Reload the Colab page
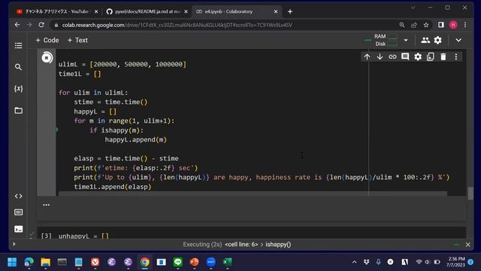The image size is (481, 271). tap(41, 25)
